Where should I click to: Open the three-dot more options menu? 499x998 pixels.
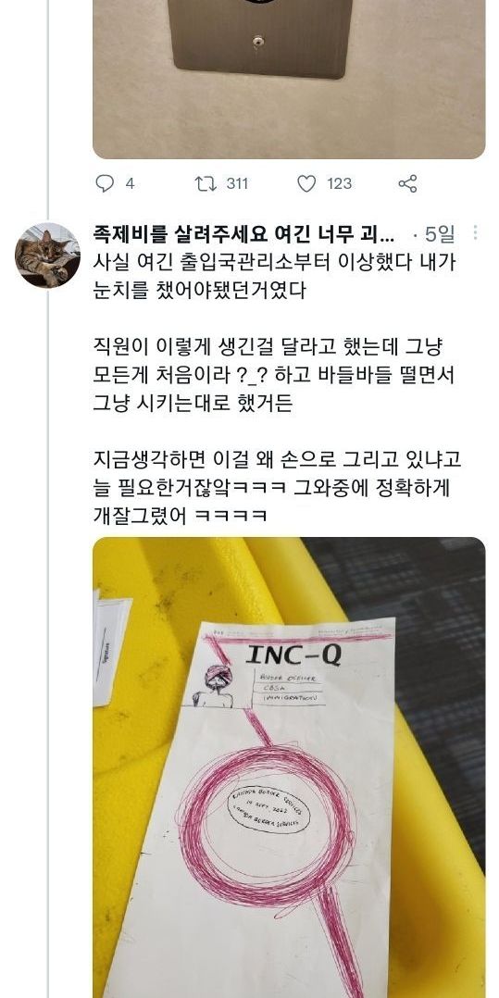pos(476,233)
